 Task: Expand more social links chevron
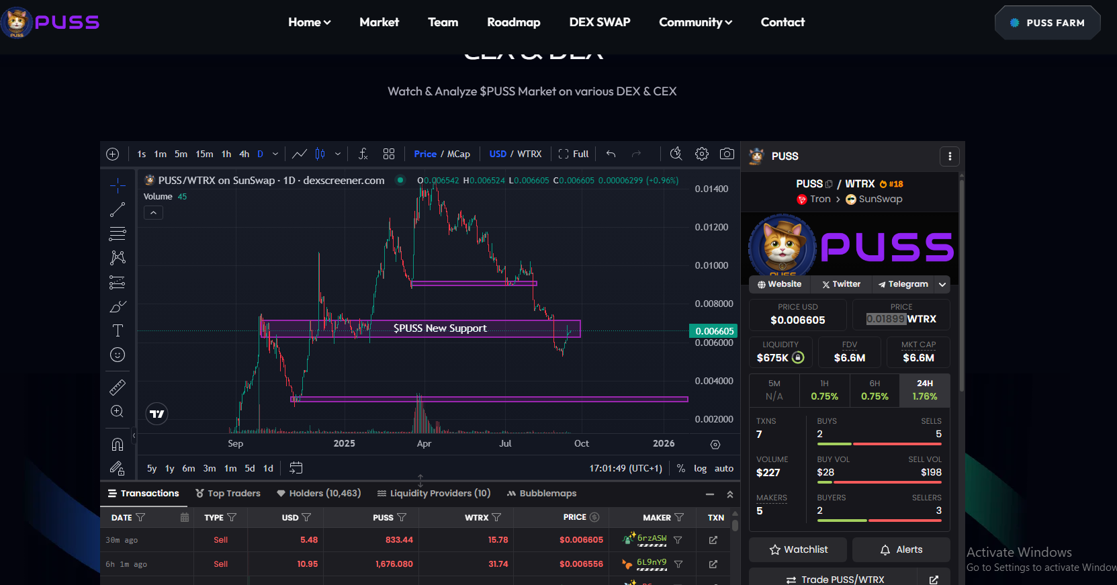point(942,285)
